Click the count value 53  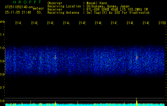tap(39, 12)
